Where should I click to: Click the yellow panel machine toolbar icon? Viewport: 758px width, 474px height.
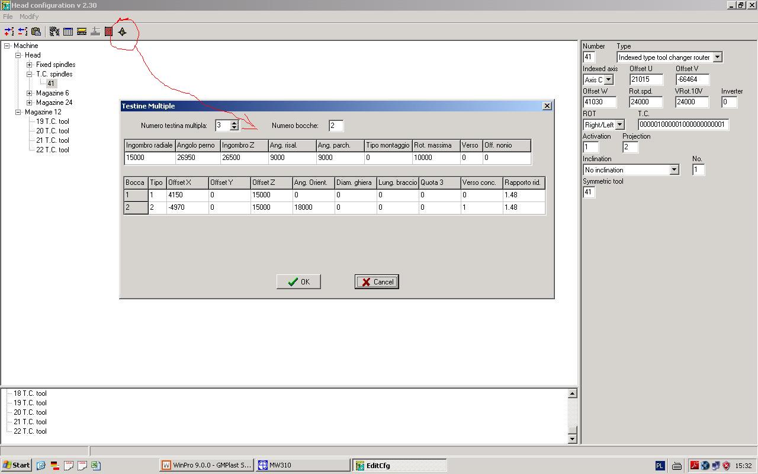[x=82, y=31]
